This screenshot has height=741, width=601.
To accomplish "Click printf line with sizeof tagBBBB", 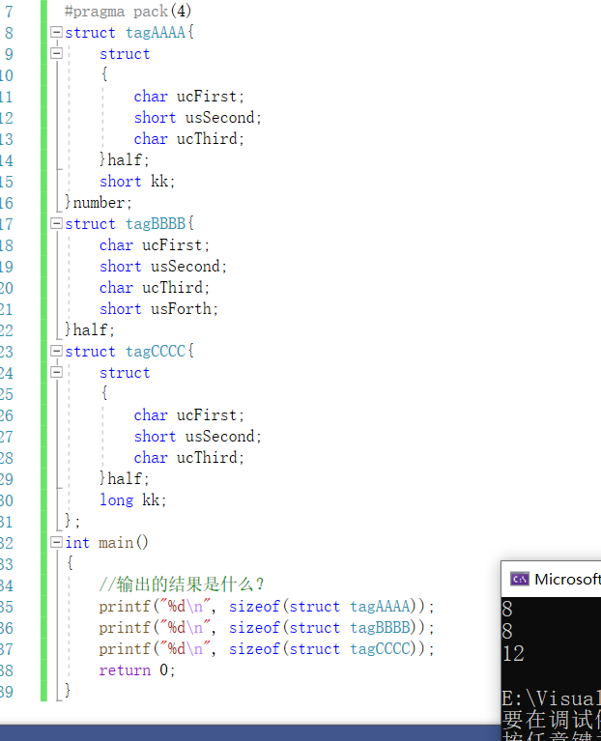I will [267, 628].
